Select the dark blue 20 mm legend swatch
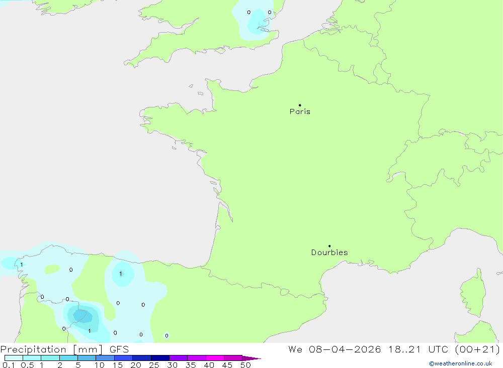 (x=141, y=358)
